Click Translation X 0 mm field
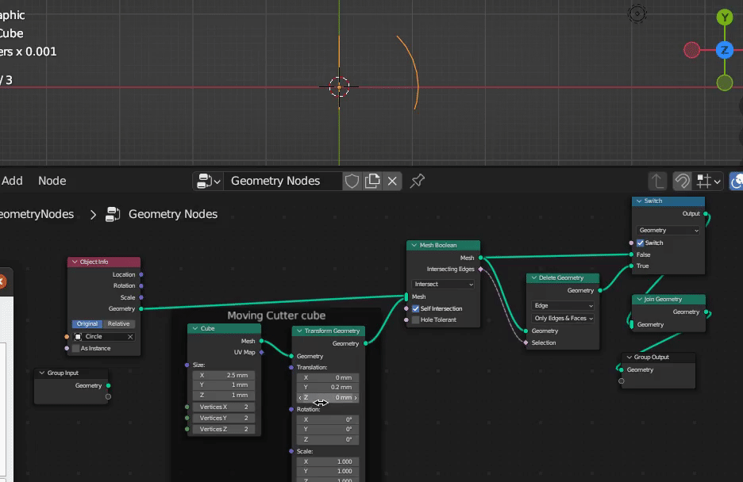Viewport: 743px width, 482px height. [x=327, y=377]
